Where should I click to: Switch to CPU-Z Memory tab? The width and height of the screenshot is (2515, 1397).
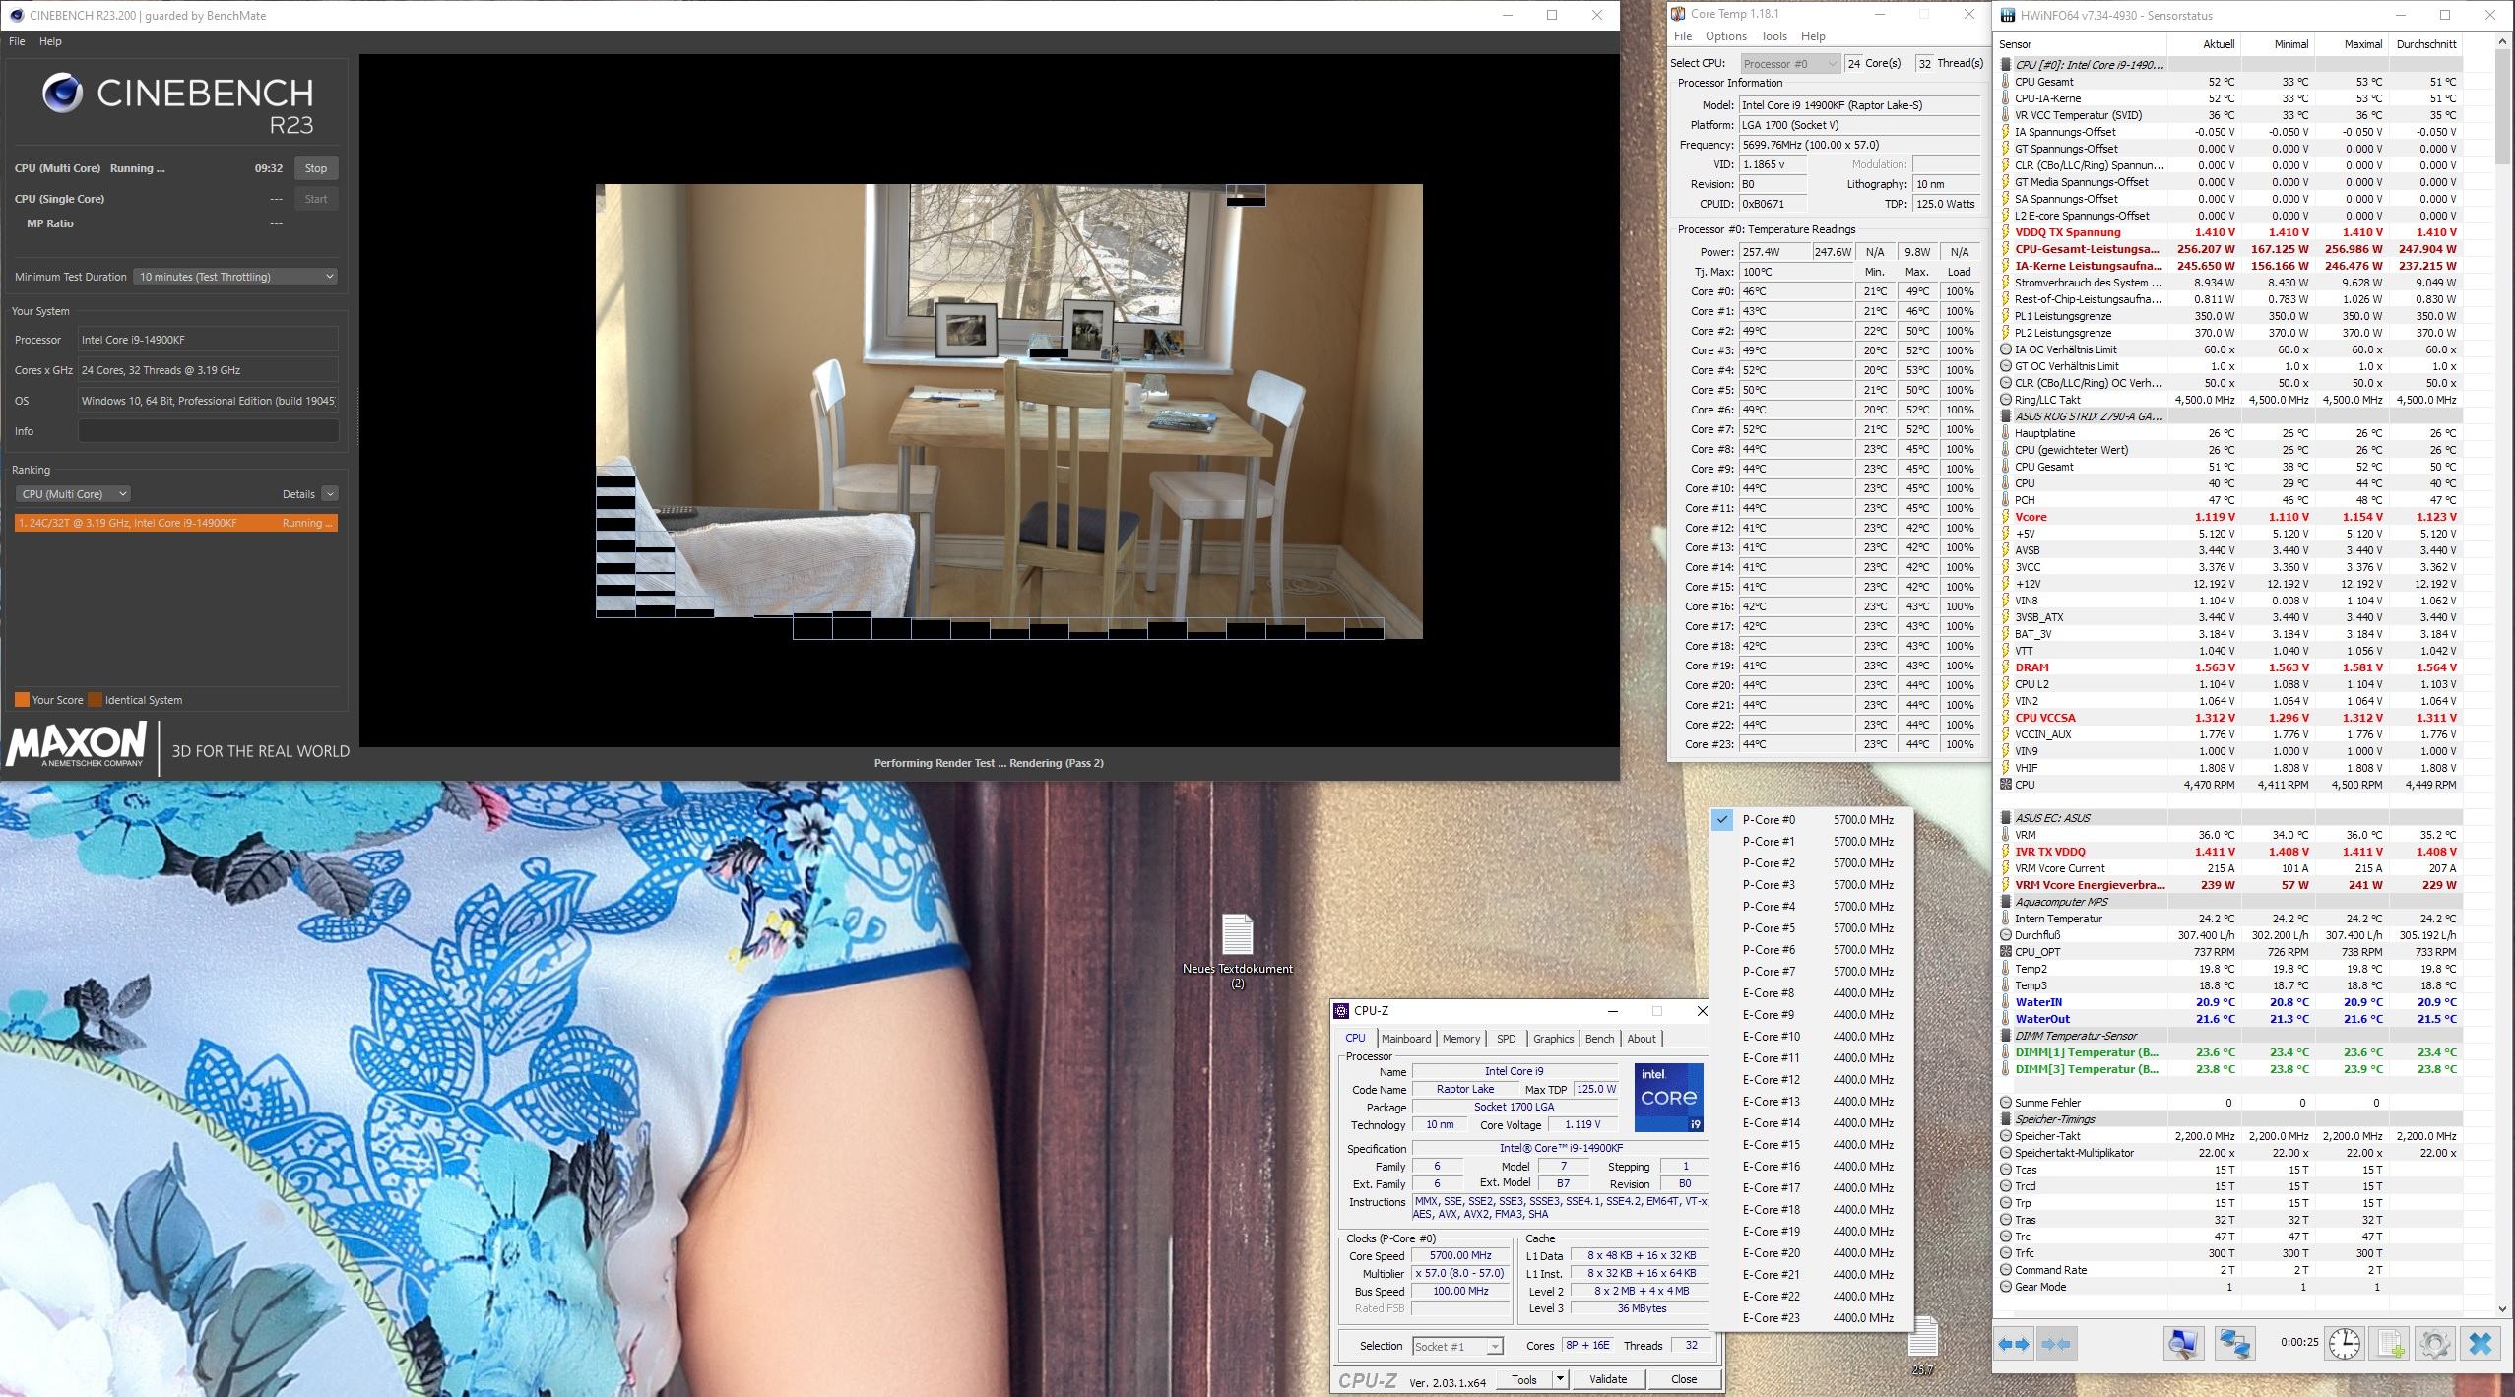coord(1460,1039)
